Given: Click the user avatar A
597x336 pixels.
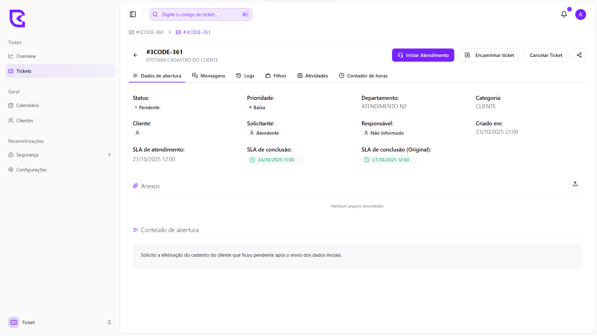Looking at the screenshot, I should click(580, 14).
